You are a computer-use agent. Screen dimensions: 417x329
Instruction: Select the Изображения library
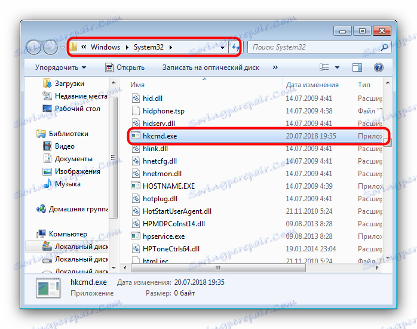(71, 171)
